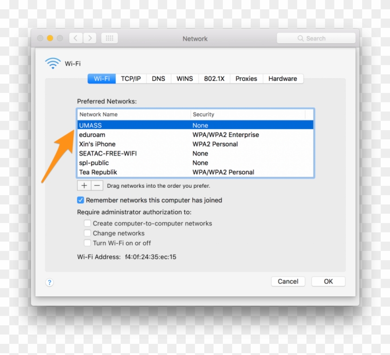Add a new preferred network with the plus button

(x=84, y=185)
